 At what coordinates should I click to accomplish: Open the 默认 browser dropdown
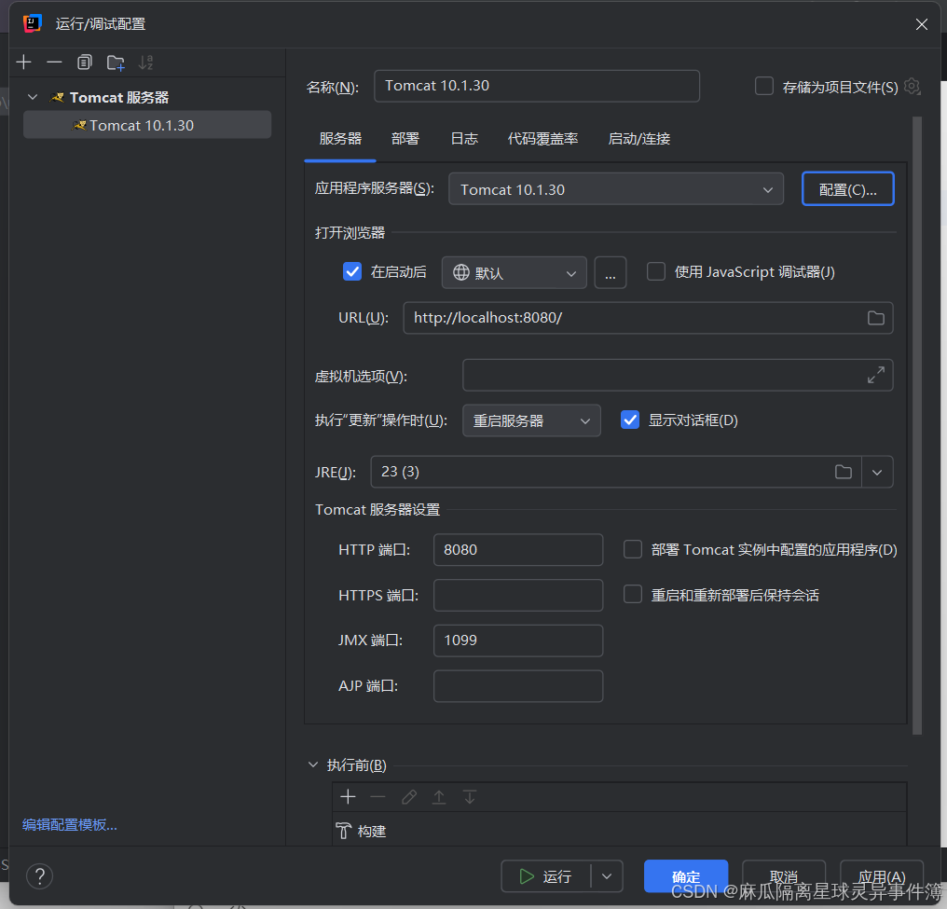point(514,272)
